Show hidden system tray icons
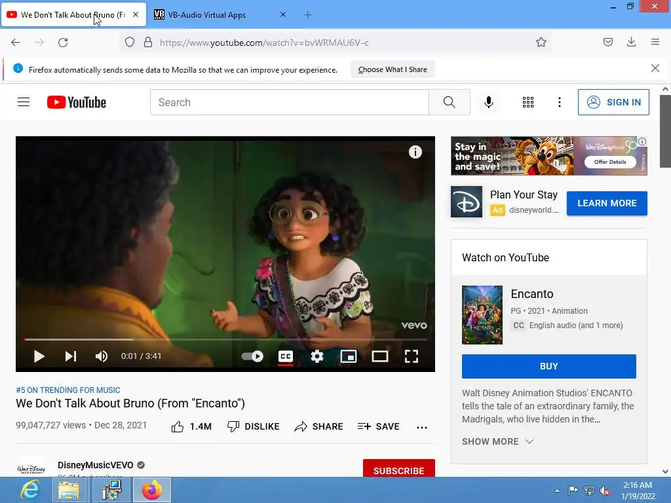Viewport: 671px width, 503px height. coord(557,490)
